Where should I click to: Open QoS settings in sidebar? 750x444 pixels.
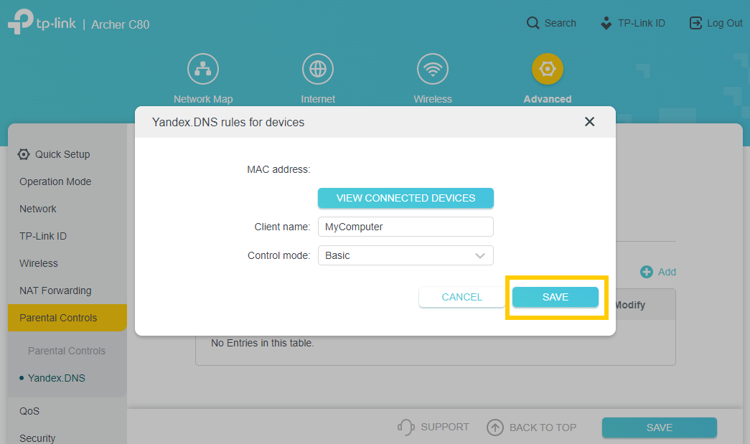click(x=29, y=411)
